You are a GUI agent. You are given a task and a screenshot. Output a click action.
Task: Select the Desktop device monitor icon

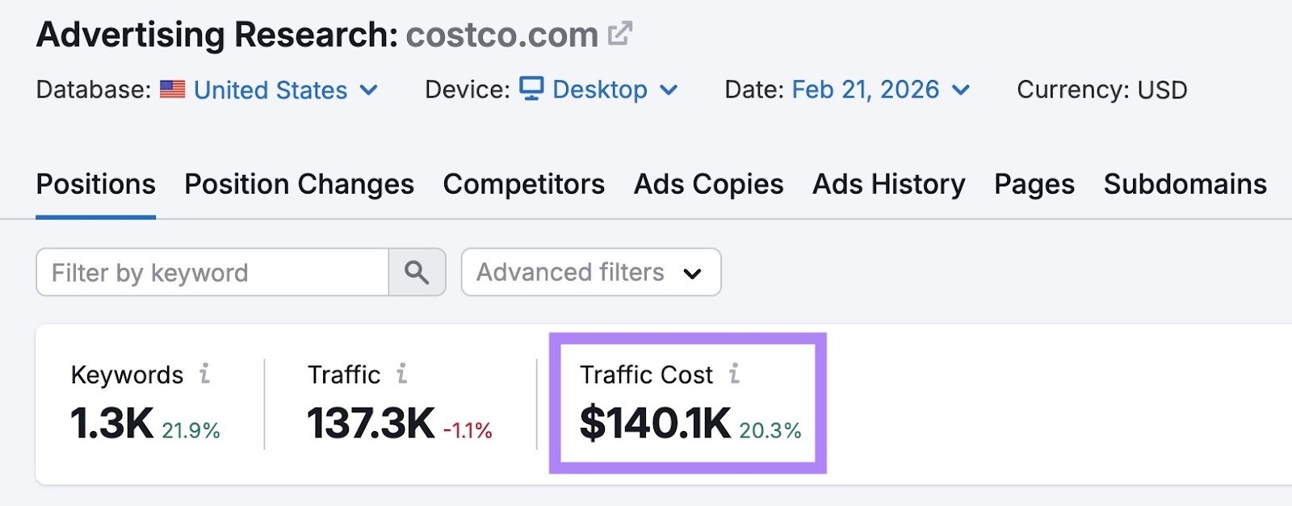click(532, 90)
